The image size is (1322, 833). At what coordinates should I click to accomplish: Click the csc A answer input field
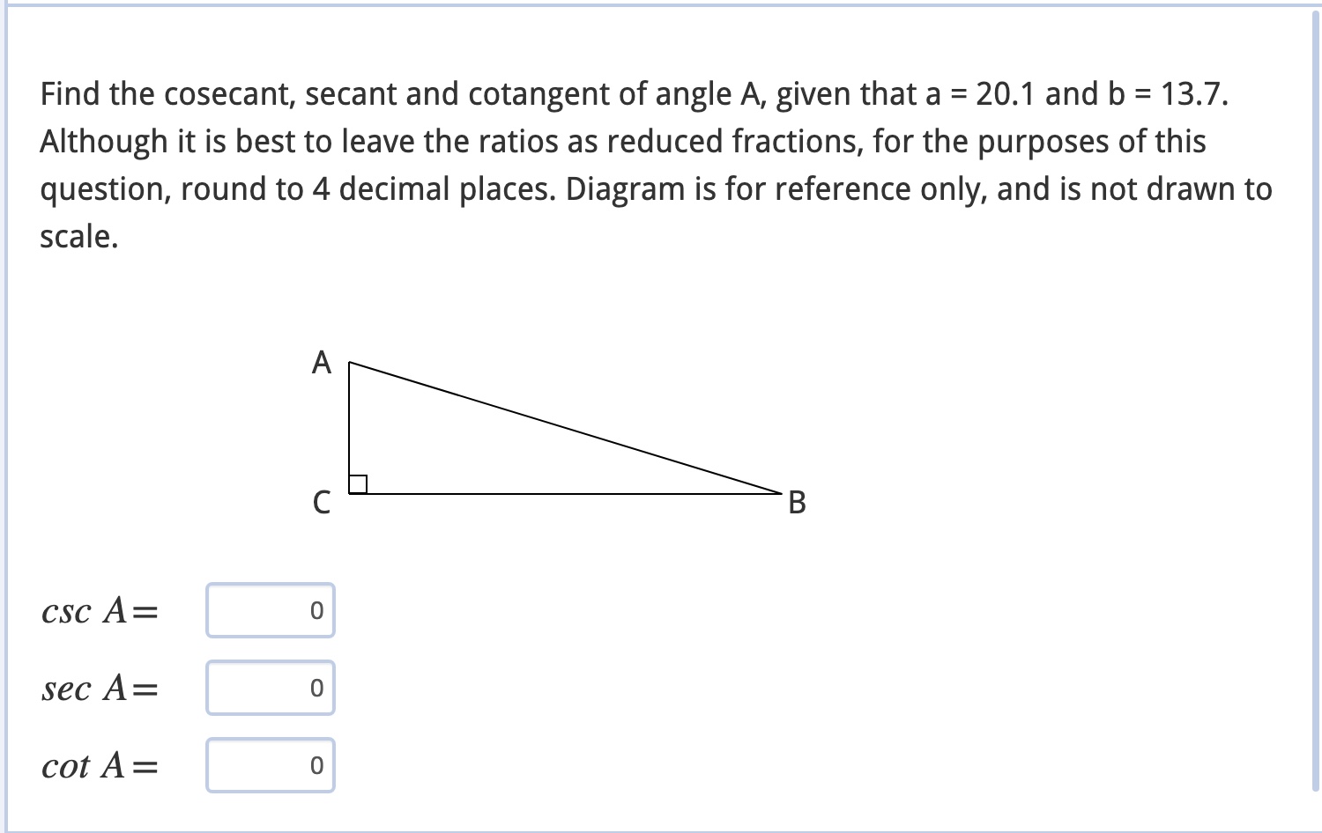pos(271,611)
